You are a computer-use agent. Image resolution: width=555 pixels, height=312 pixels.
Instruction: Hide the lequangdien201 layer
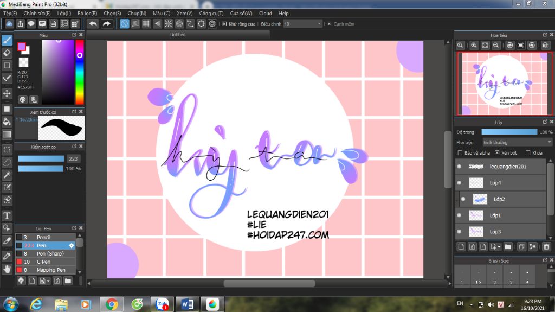pyautogui.click(x=460, y=167)
